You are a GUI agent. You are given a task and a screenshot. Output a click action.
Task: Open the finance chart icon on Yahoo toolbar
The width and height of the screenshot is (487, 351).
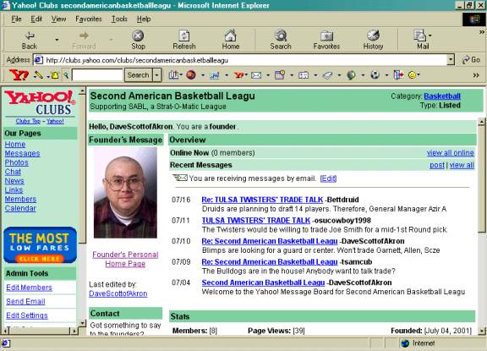pyautogui.click(x=215, y=75)
